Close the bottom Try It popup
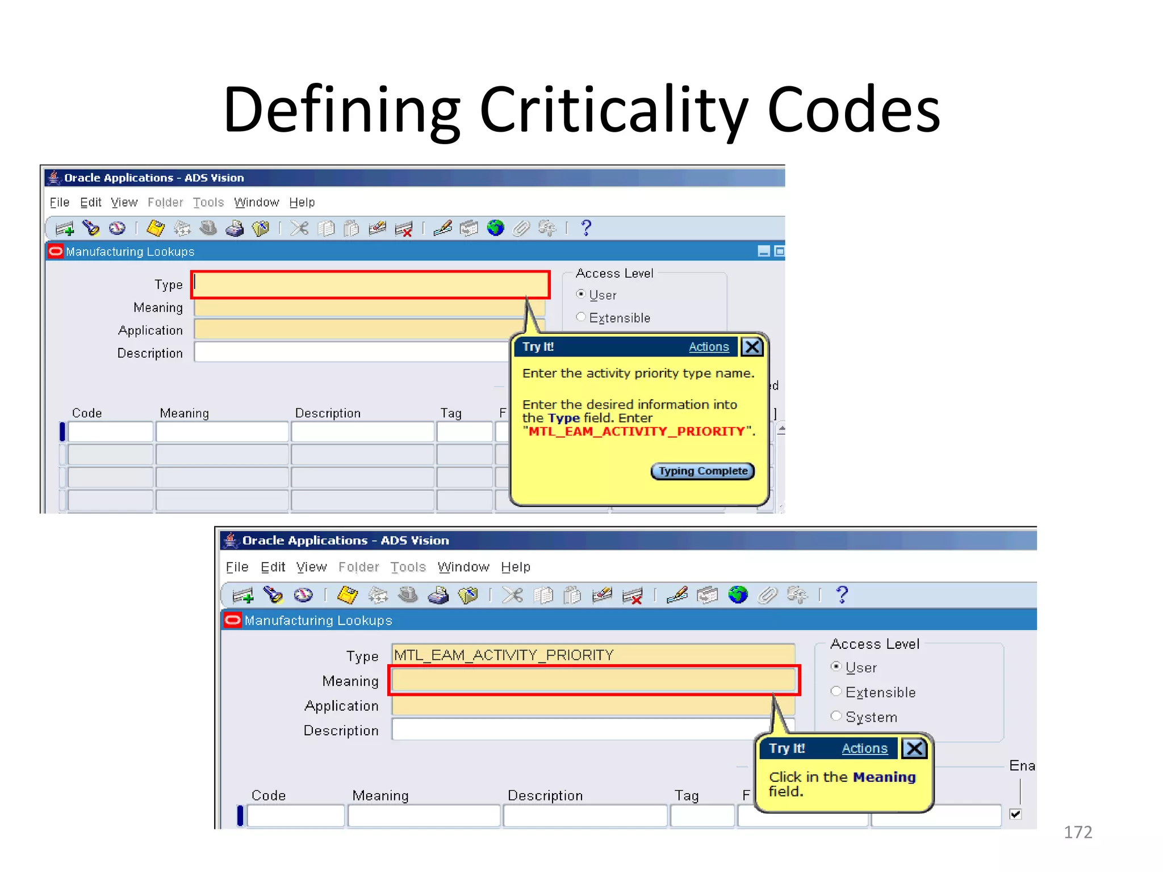Viewport: 1163px width, 872px height. click(x=914, y=748)
